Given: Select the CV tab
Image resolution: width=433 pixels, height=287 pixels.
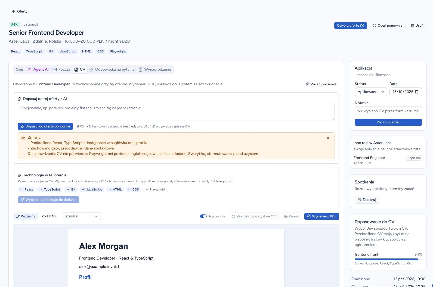Looking at the screenshot, I should 80,70.
